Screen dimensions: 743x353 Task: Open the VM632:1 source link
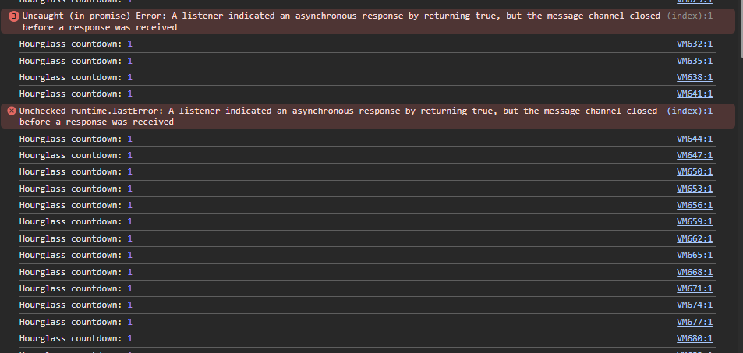coord(694,44)
